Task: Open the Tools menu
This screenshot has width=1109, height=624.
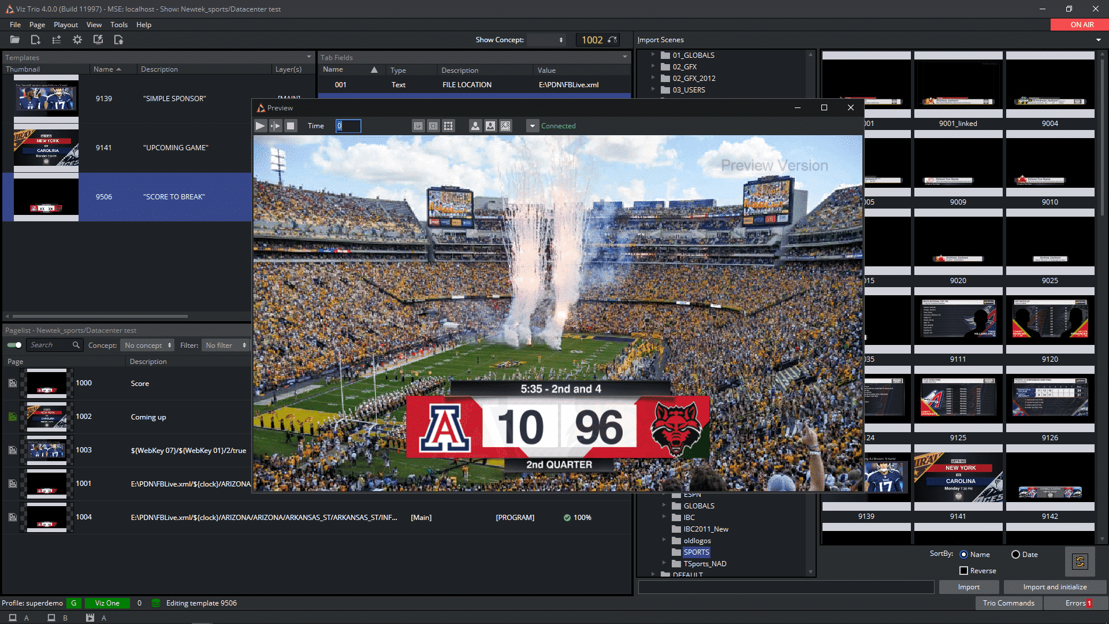Action: coord(118,25)
